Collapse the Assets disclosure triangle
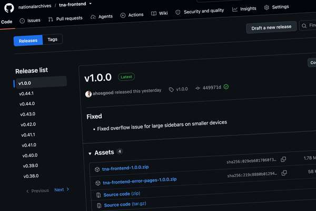 click(90, 154)
